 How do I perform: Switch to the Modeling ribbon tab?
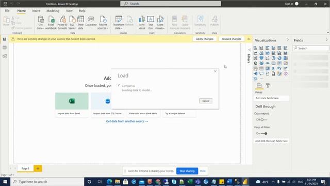53,11
